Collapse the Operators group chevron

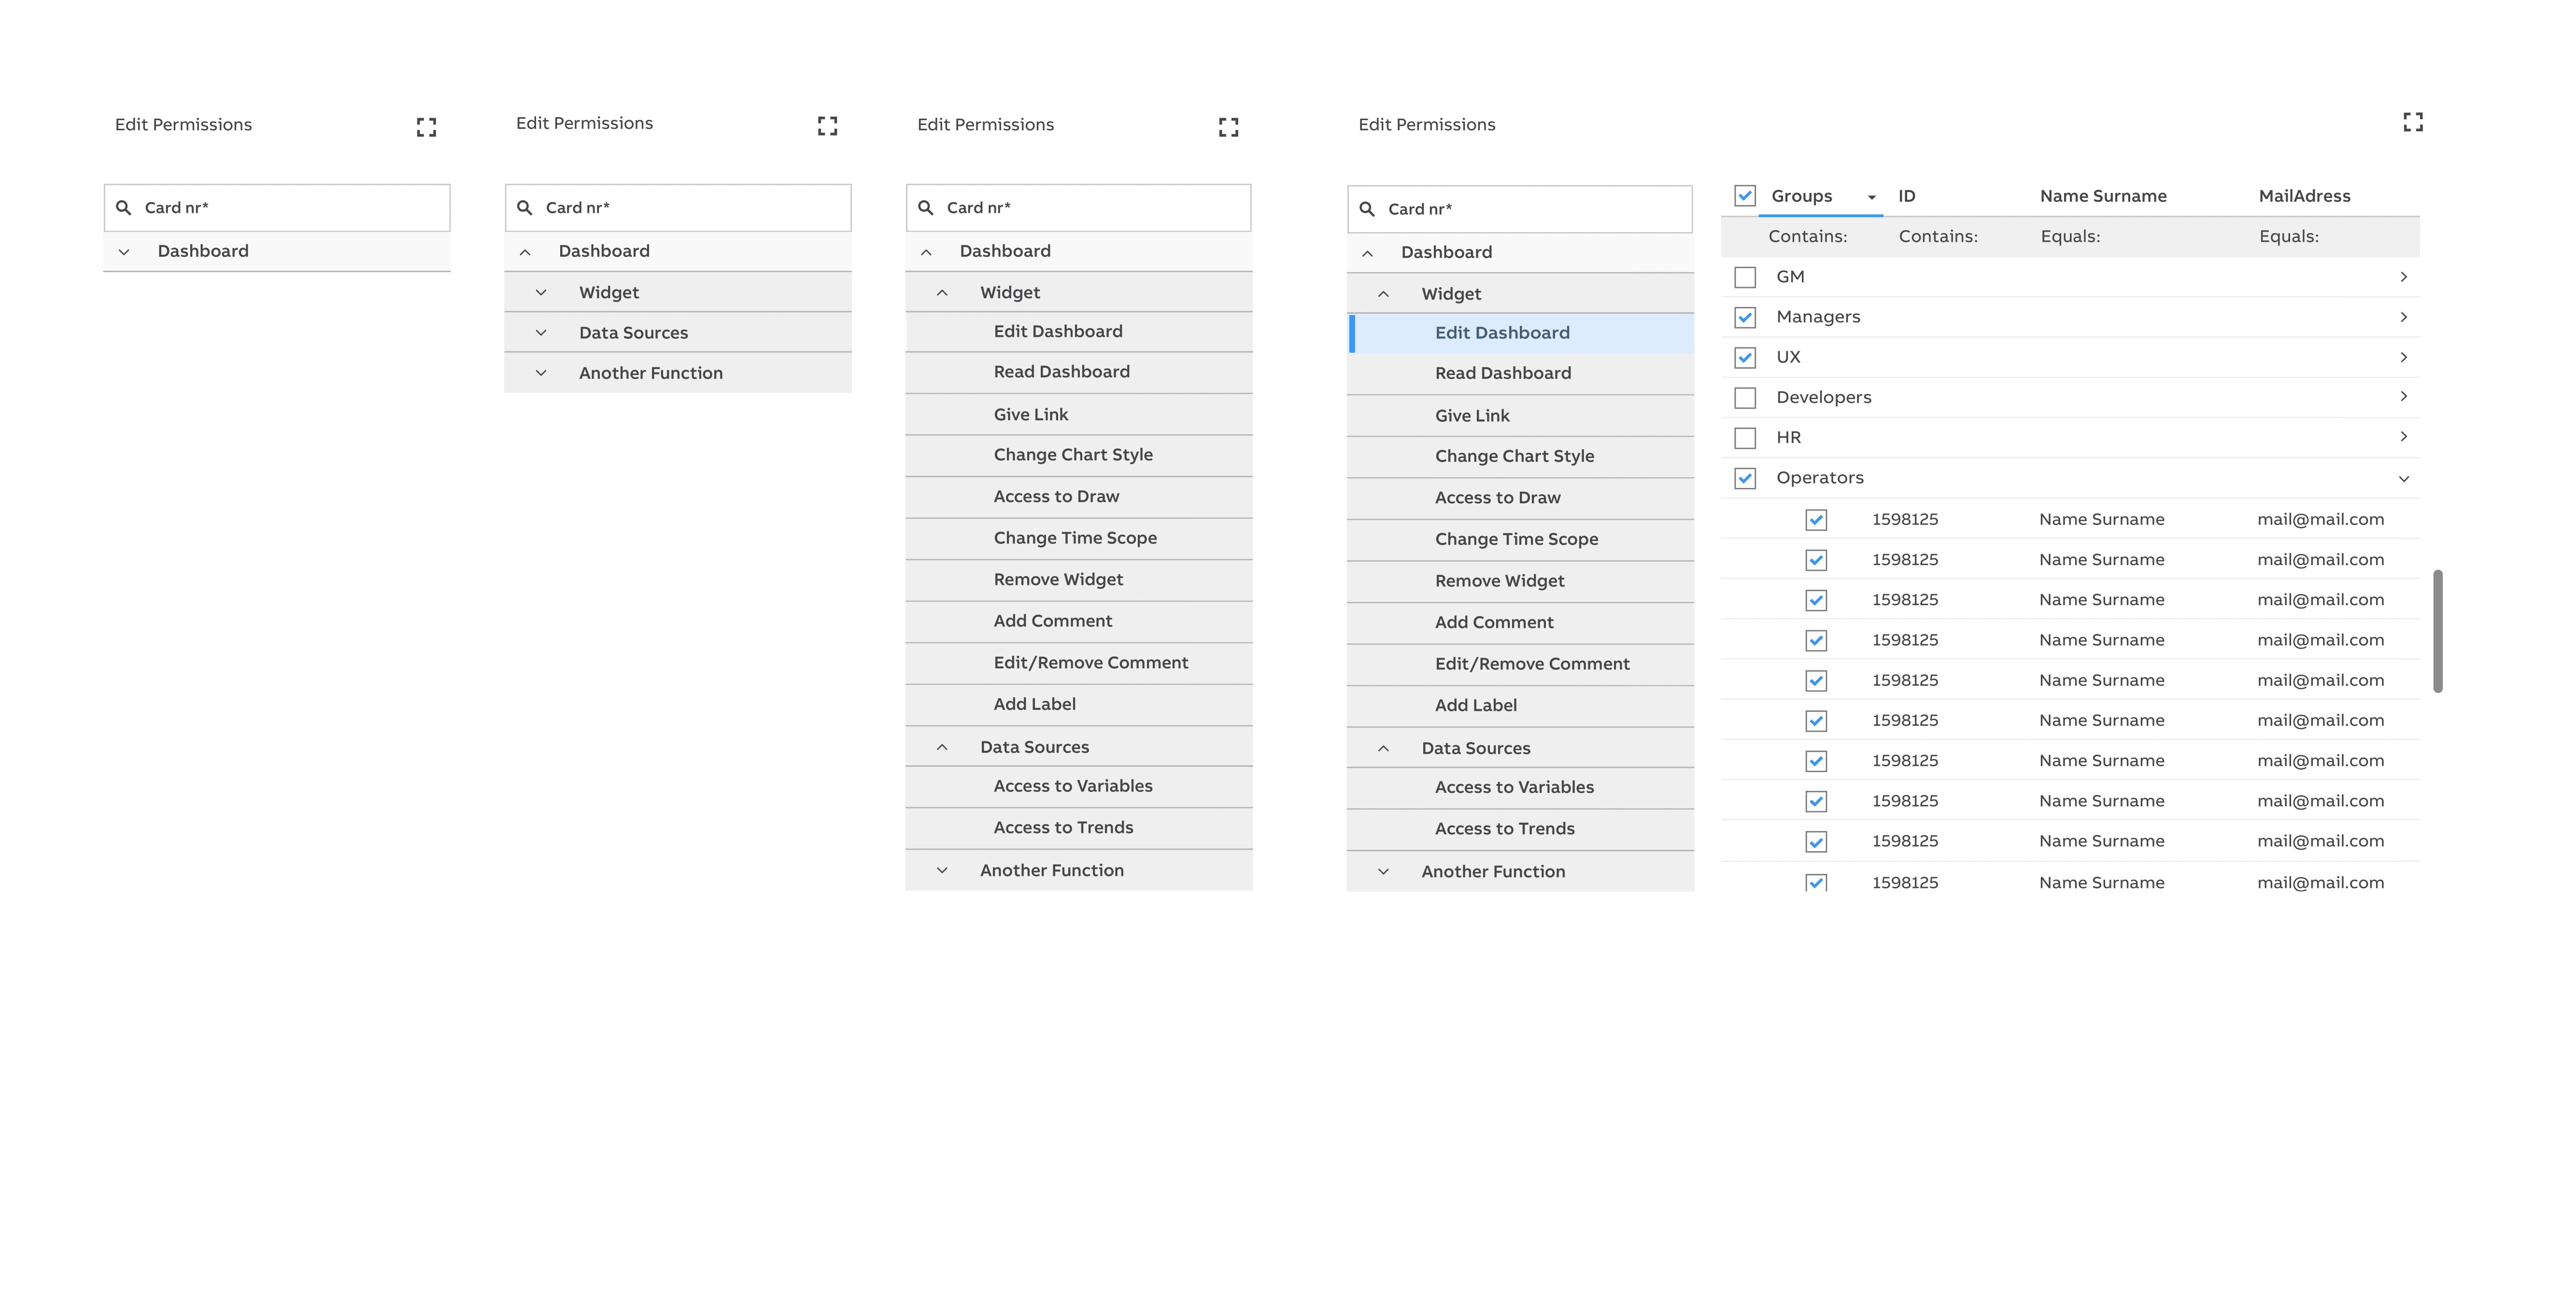(x=2403, y=479)
